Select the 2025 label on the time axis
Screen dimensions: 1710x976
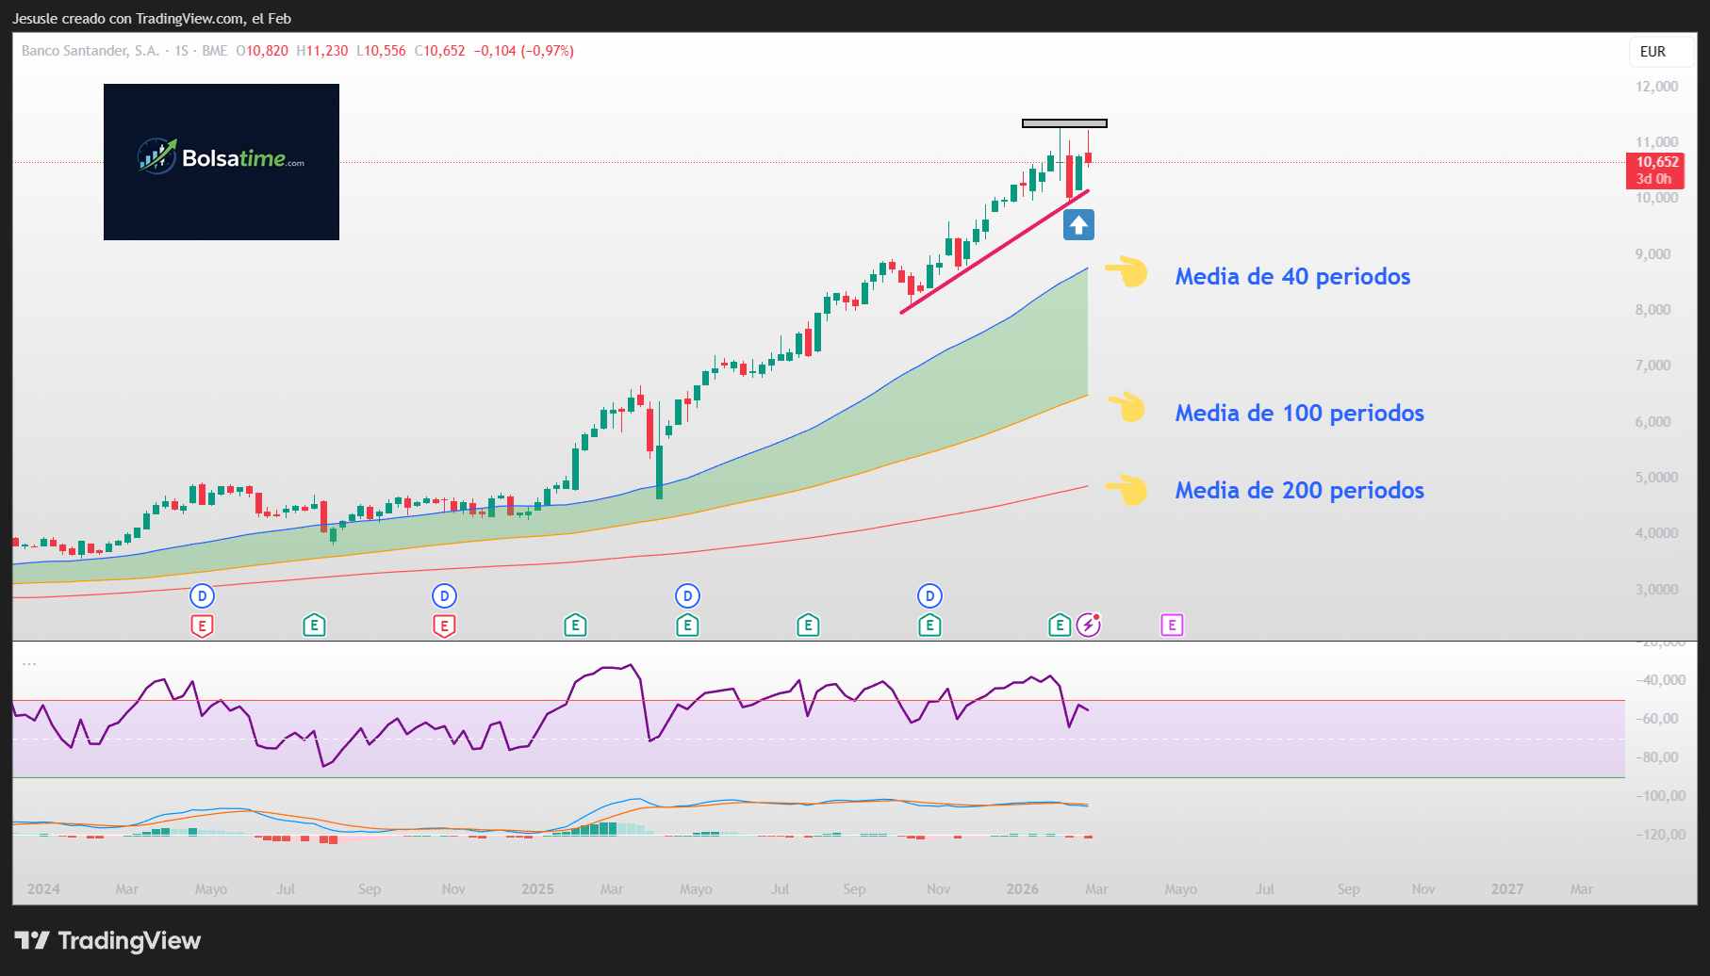click(537, 888)
